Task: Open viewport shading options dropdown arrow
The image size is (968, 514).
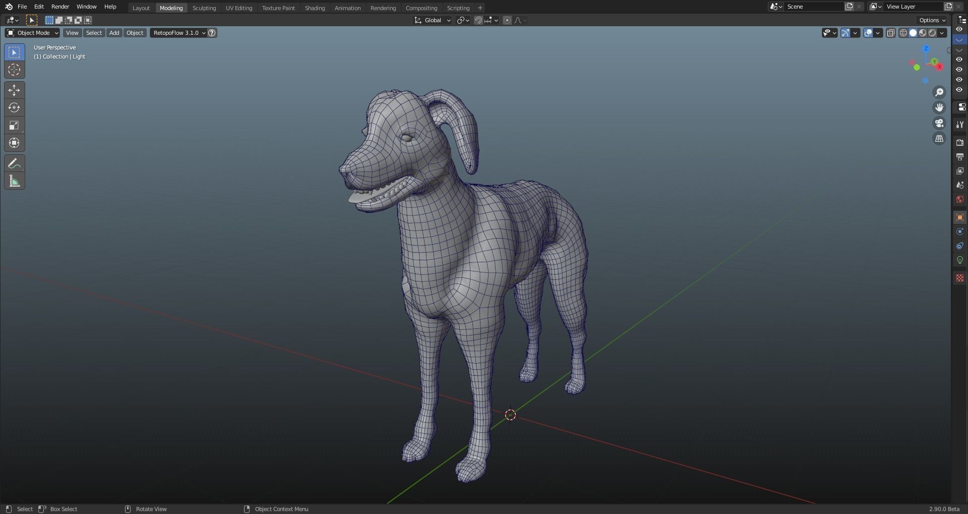Action: (942, 33)
